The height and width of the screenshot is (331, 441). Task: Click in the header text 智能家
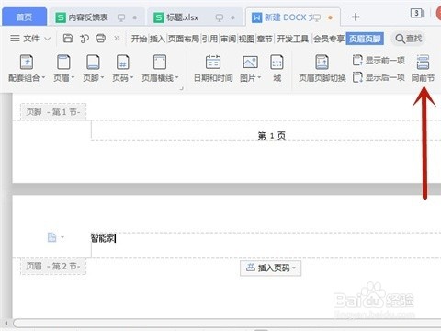103,238
